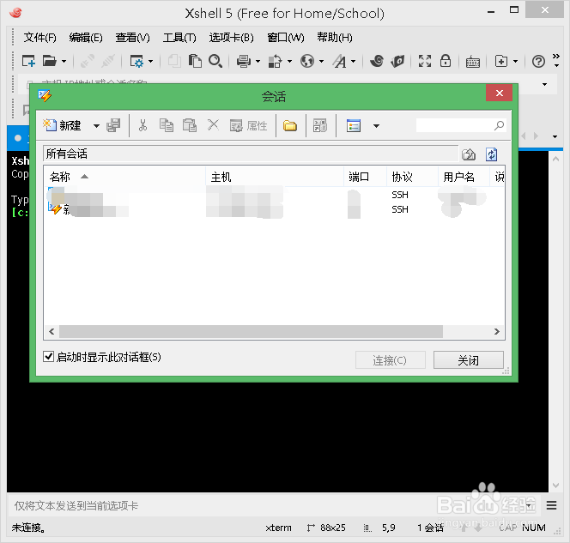Click the Xagent key icon next to Xftp
The height and width of the screenshot is (543, 570).
397,61
